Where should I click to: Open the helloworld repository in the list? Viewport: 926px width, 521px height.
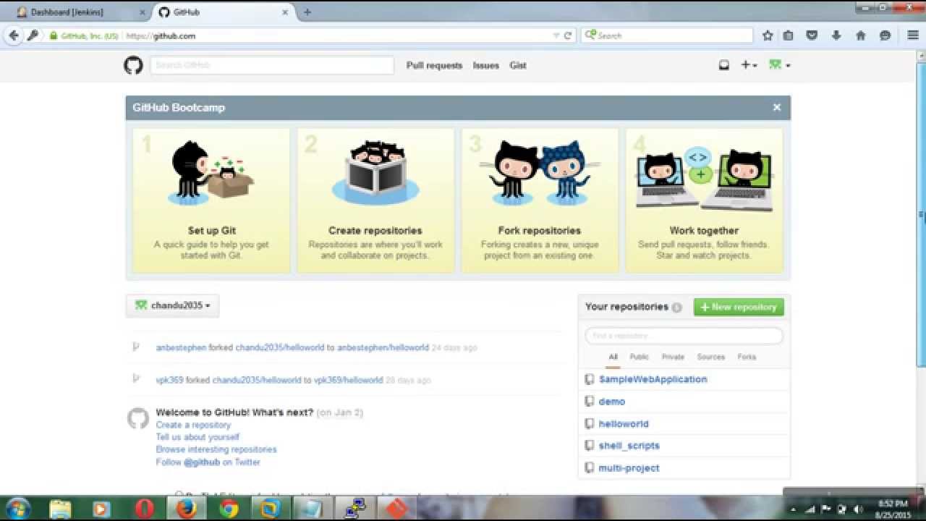click(624, 424)
